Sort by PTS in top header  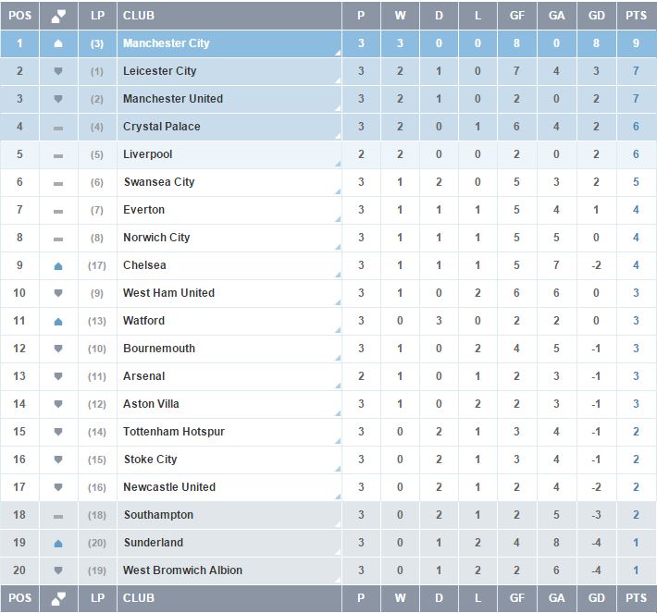636,16
